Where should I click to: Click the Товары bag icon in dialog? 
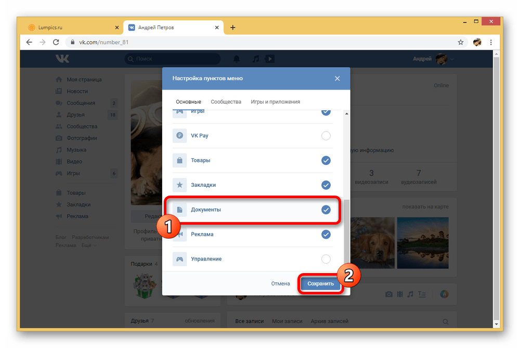[179, 160]
